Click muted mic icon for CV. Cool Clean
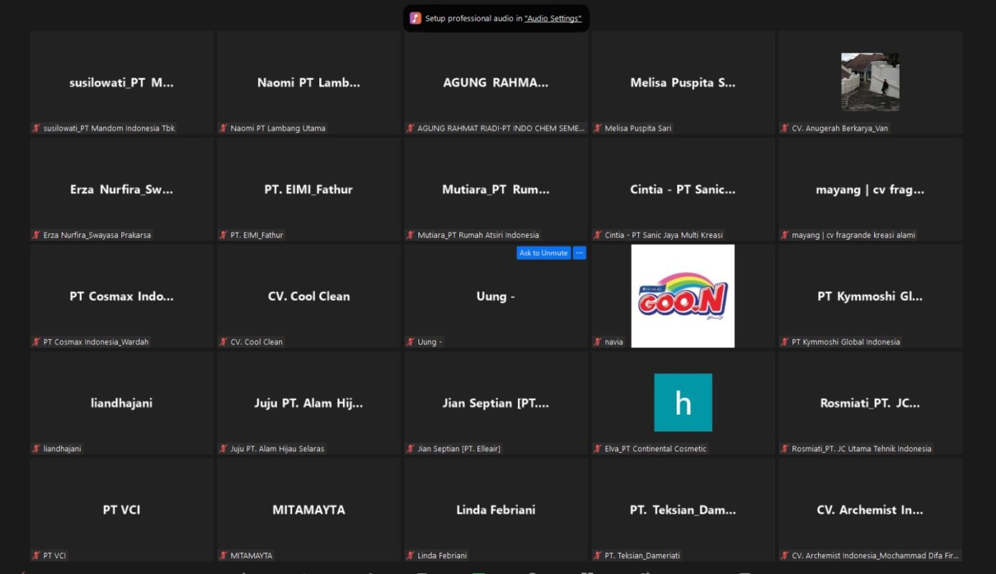996x574 pixels. pos(223,342)
